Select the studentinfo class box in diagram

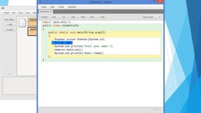[x=32, y=31]
